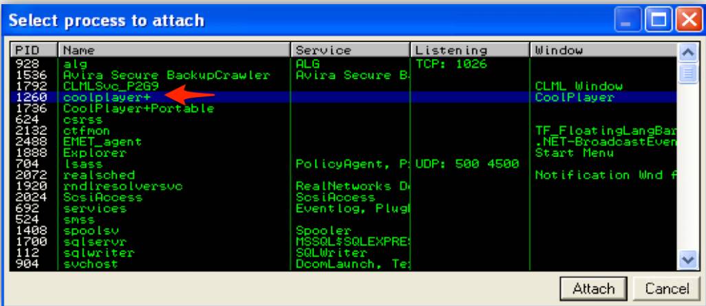706x306 pixels.
Task: Maximize the Select process dialog
Action: (659, 21)
